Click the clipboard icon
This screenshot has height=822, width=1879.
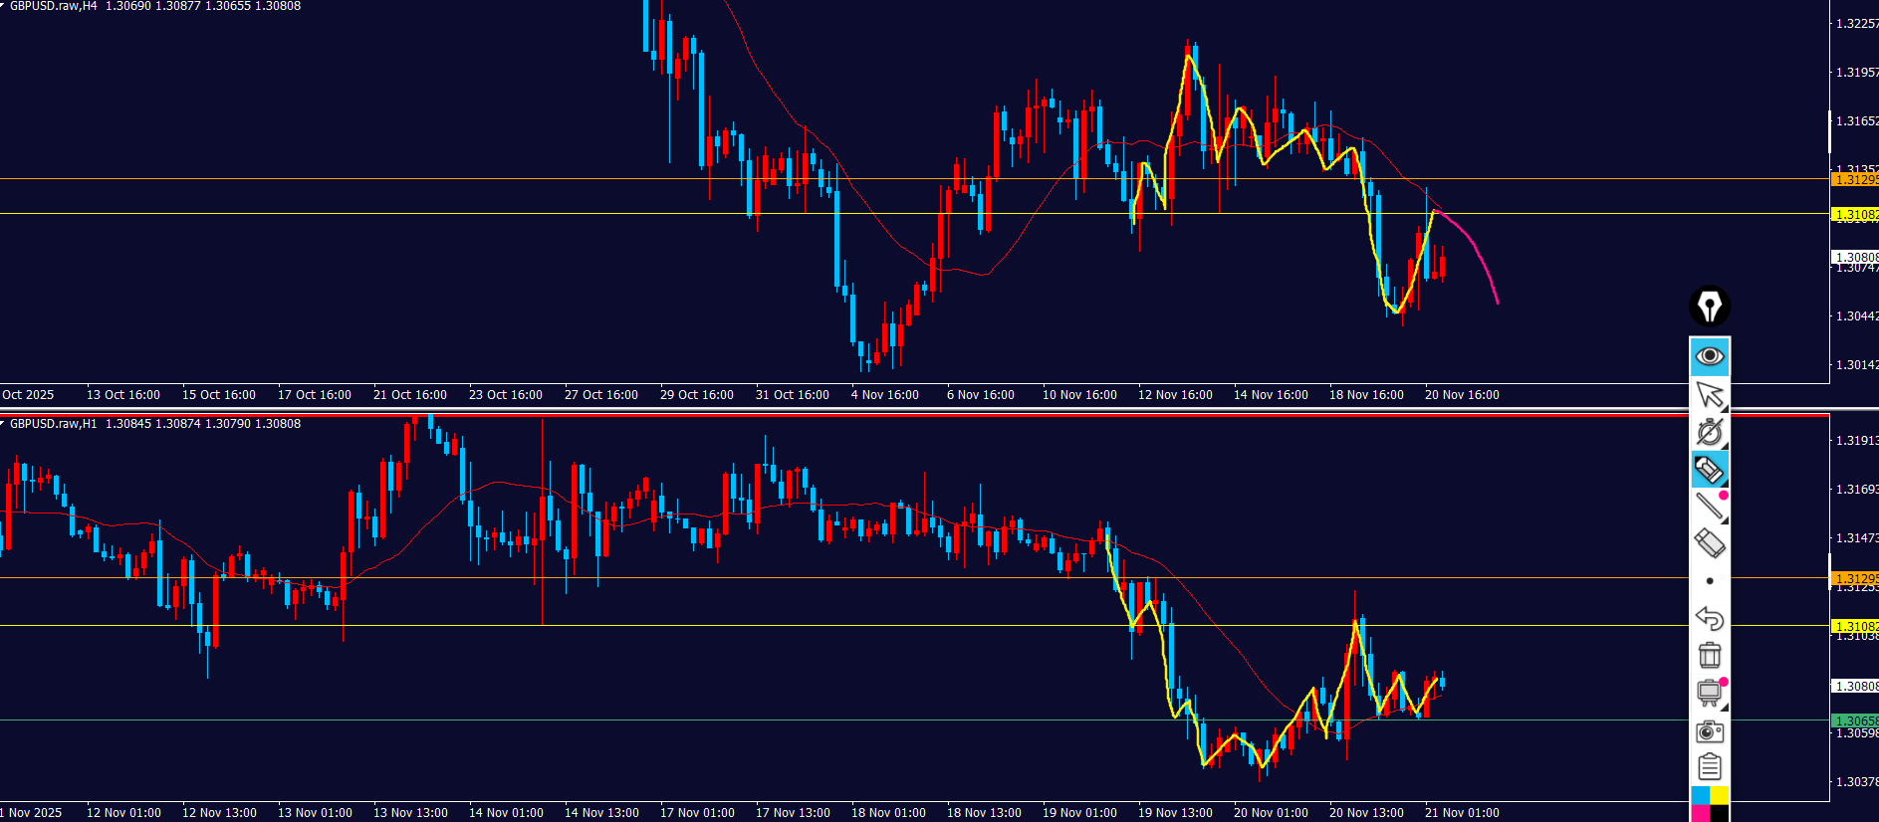point(1709,767)
